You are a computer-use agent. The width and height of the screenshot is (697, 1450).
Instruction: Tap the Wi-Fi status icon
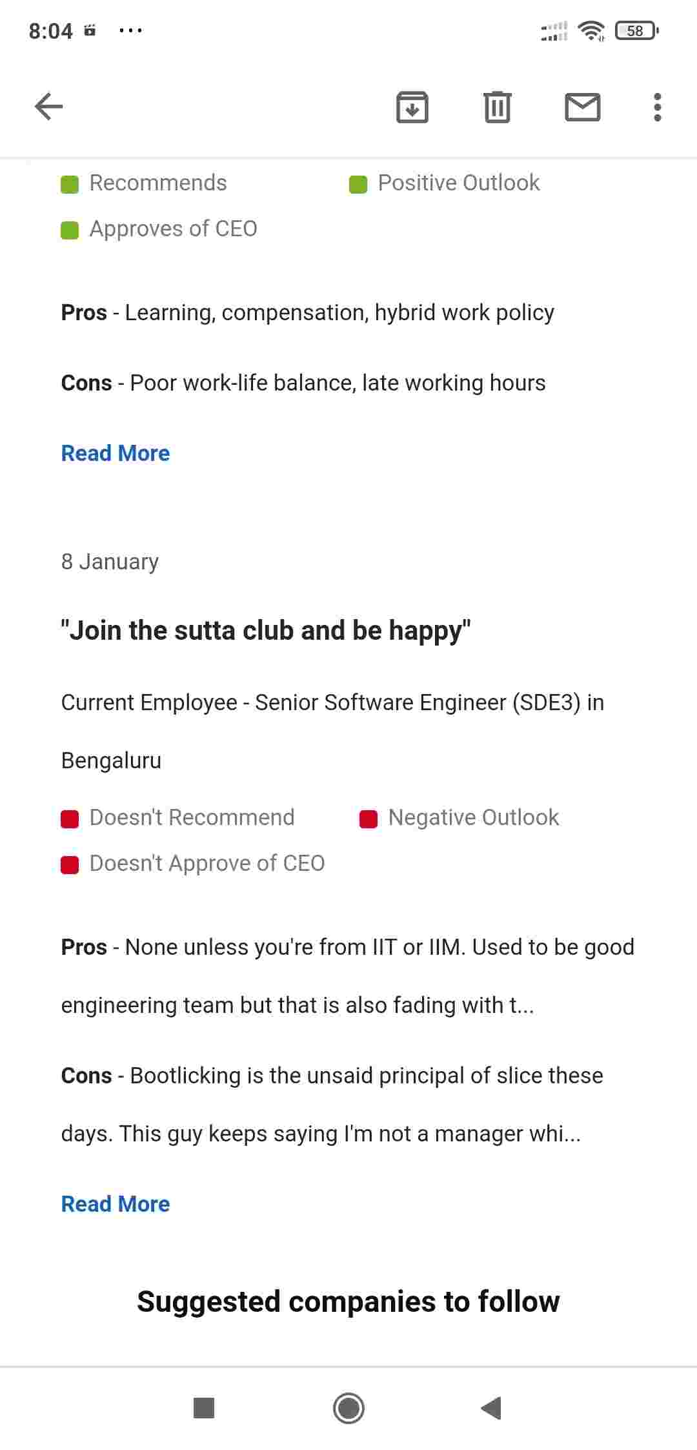[x=591, y=30]
